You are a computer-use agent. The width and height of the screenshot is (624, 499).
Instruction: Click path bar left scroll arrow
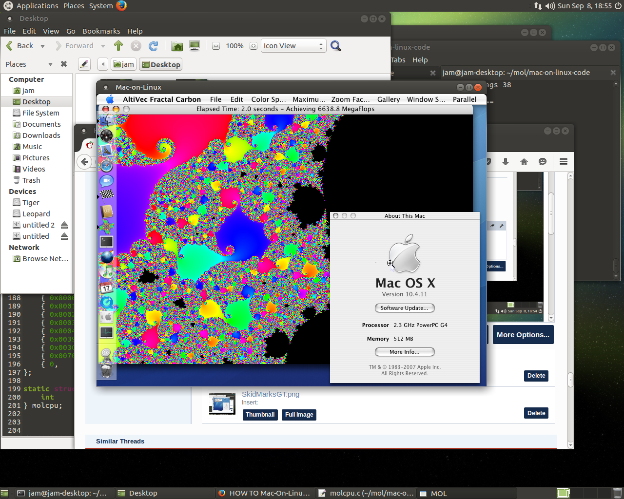pos(102,64)
